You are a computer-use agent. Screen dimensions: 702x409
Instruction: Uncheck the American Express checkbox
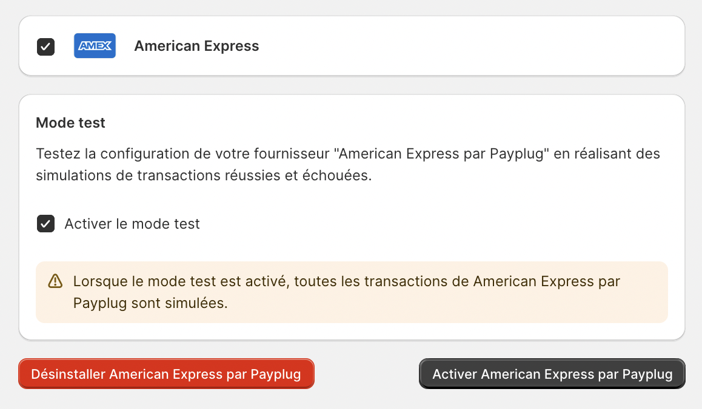[46, 47]
